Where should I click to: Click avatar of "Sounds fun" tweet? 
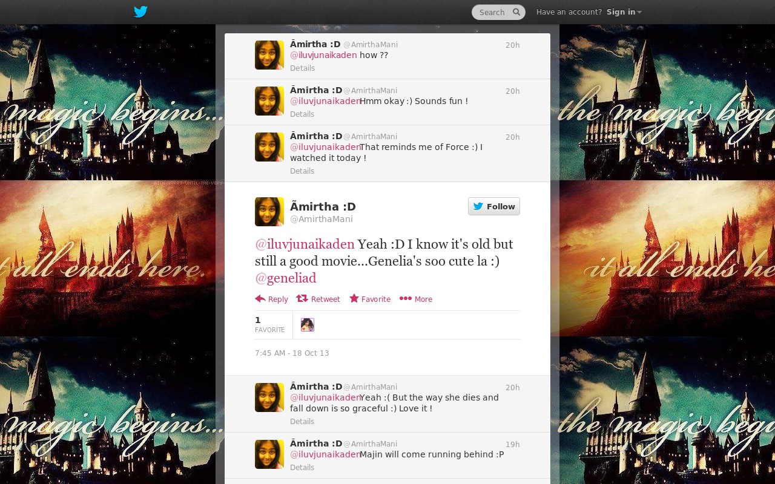269,101
